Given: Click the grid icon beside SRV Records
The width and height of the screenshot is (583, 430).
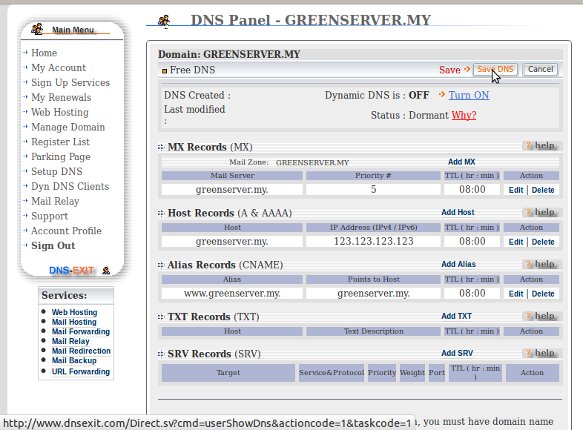Looking at the screenshot, I should click(161, 354).
